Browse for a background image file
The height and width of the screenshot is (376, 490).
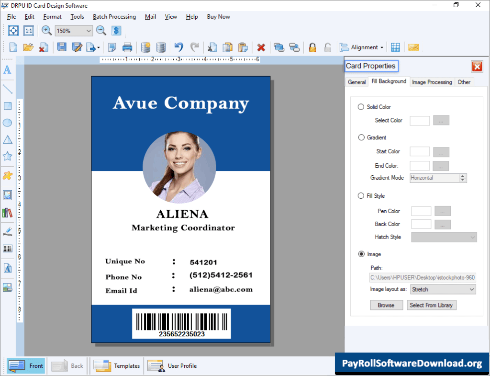click(386, 305)
